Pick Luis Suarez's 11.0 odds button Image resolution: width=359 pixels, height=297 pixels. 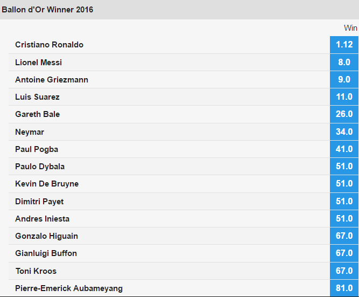point(344,97)
